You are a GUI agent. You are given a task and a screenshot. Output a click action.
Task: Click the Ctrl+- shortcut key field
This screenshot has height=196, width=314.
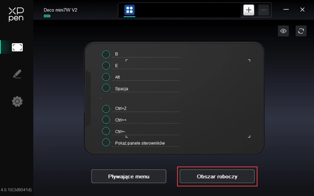pos(145,131)
